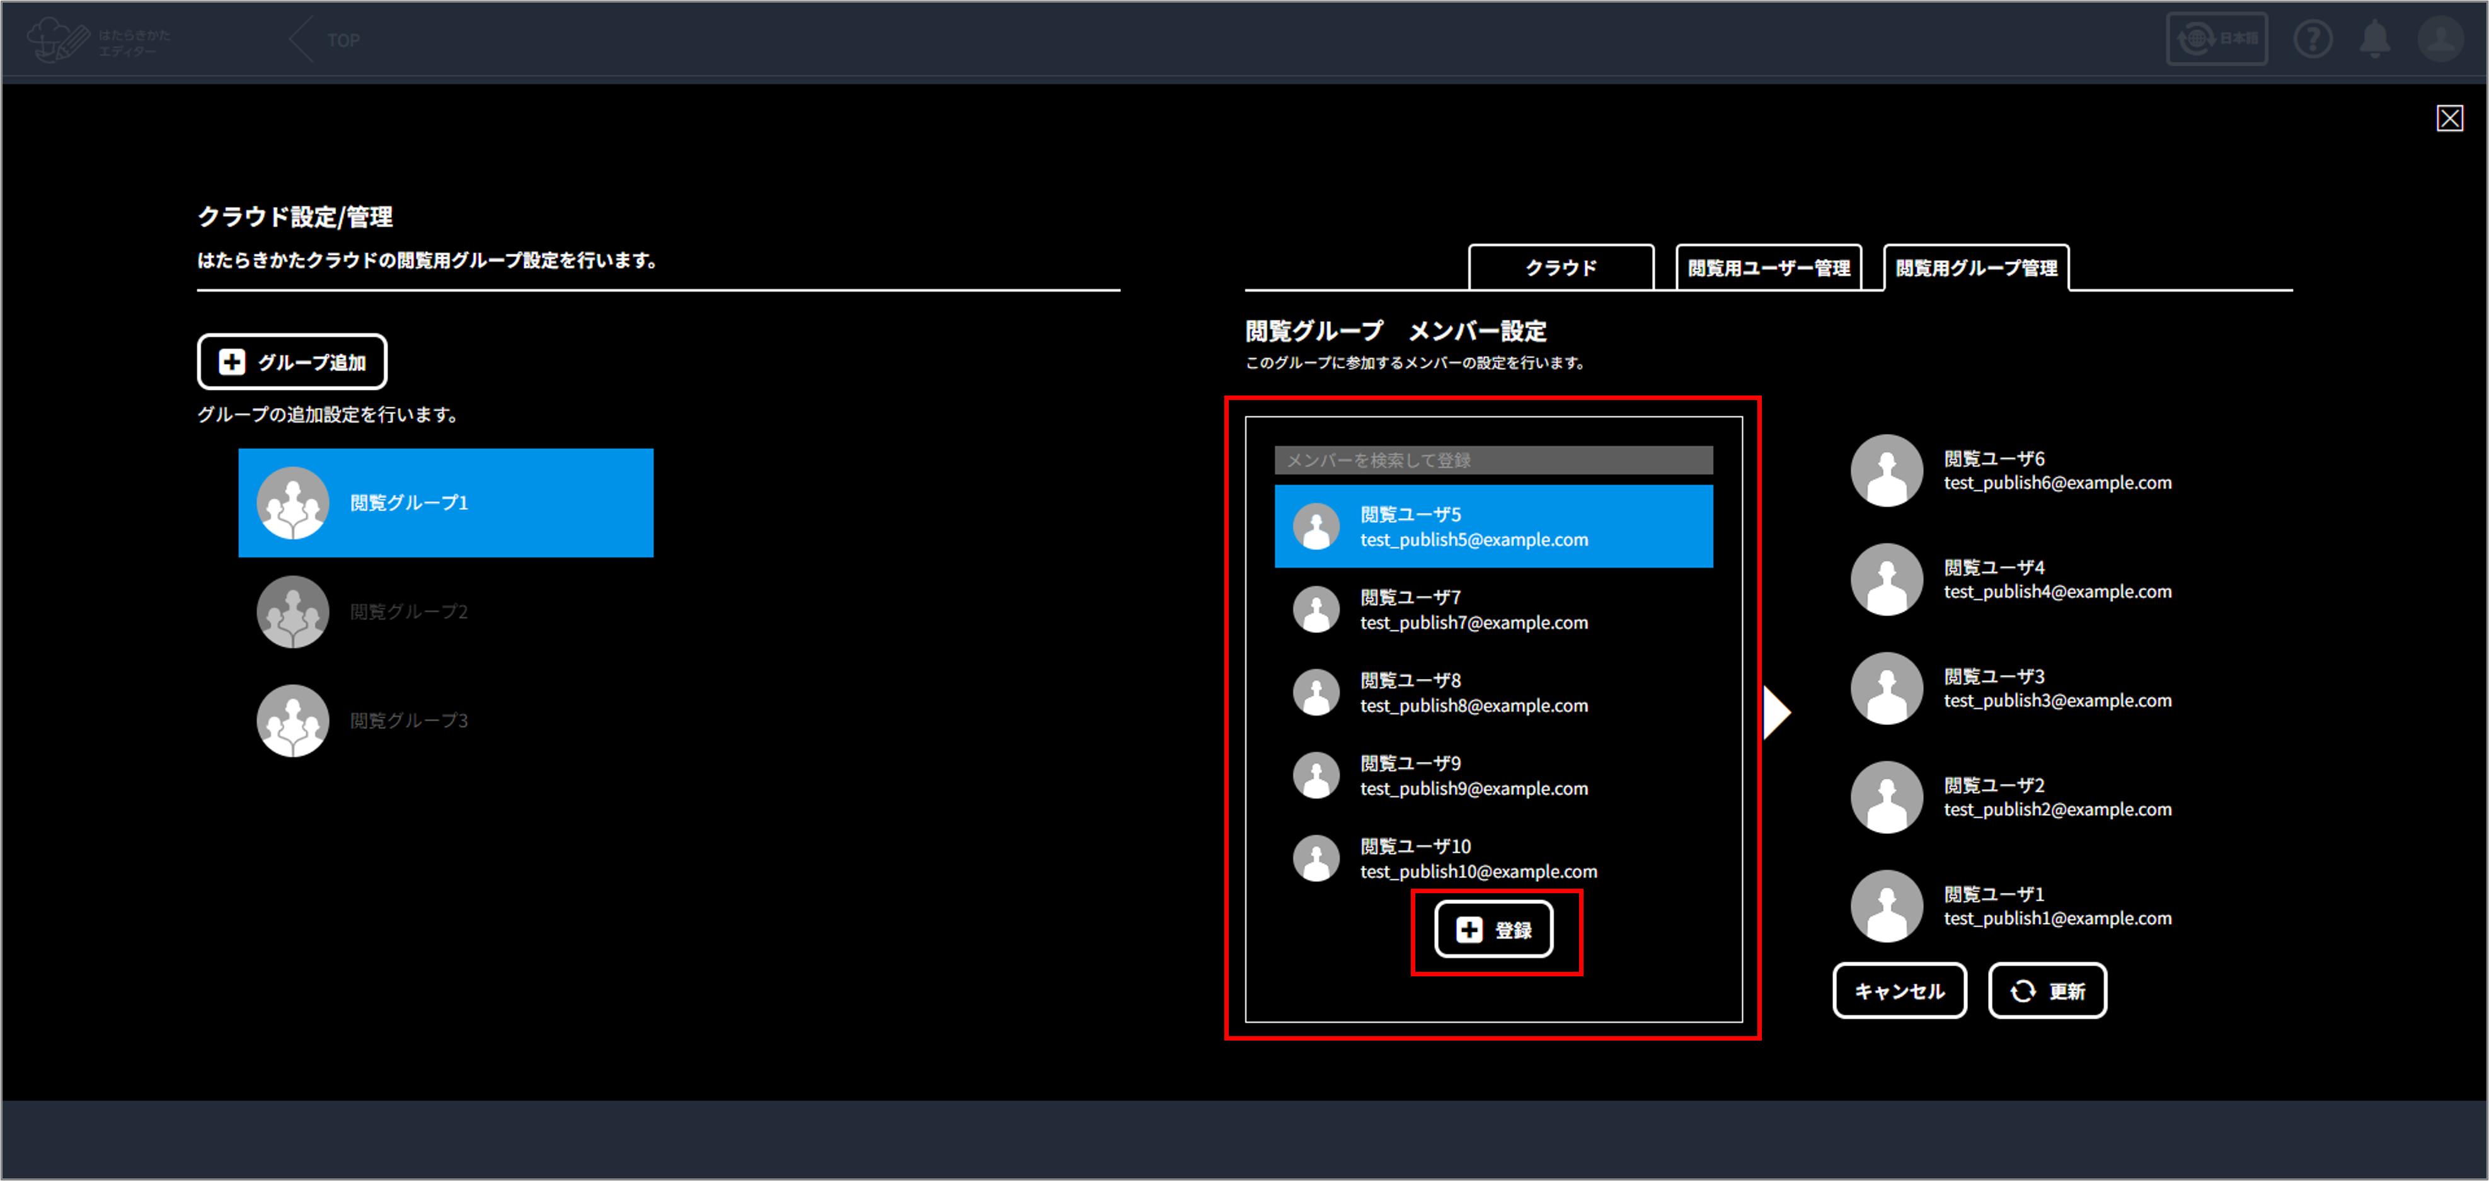Click avatar of 閲覧ユーザ6 in member list

coord(1886,471)
